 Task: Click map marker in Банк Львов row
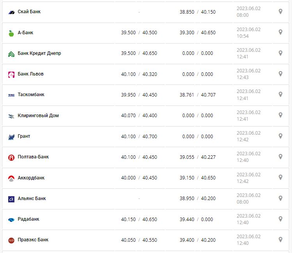point(280,74)
